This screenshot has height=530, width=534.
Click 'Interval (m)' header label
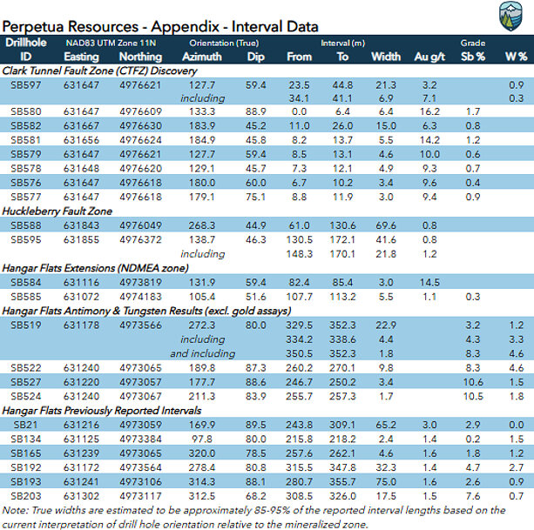pos(342,44)
